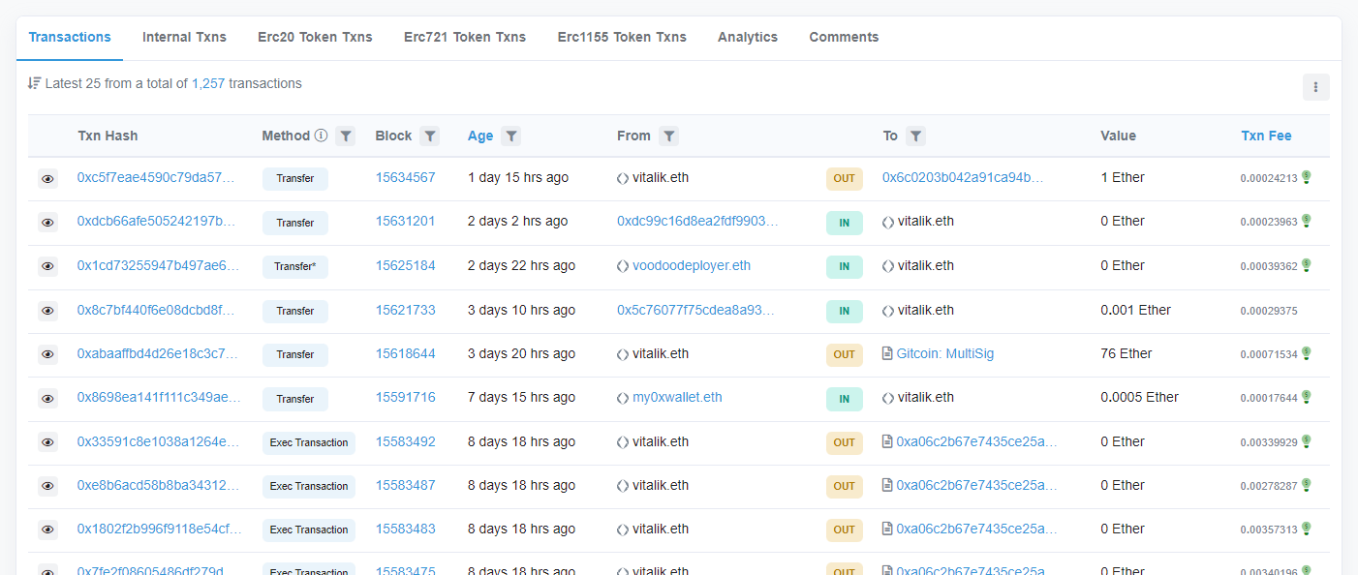This screenshot has width=1358, height=575.
Task: Click the Method column info icon
Action: [x=321, y=136]
